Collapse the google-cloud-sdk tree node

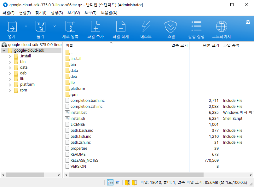click(x=4, y=50)
